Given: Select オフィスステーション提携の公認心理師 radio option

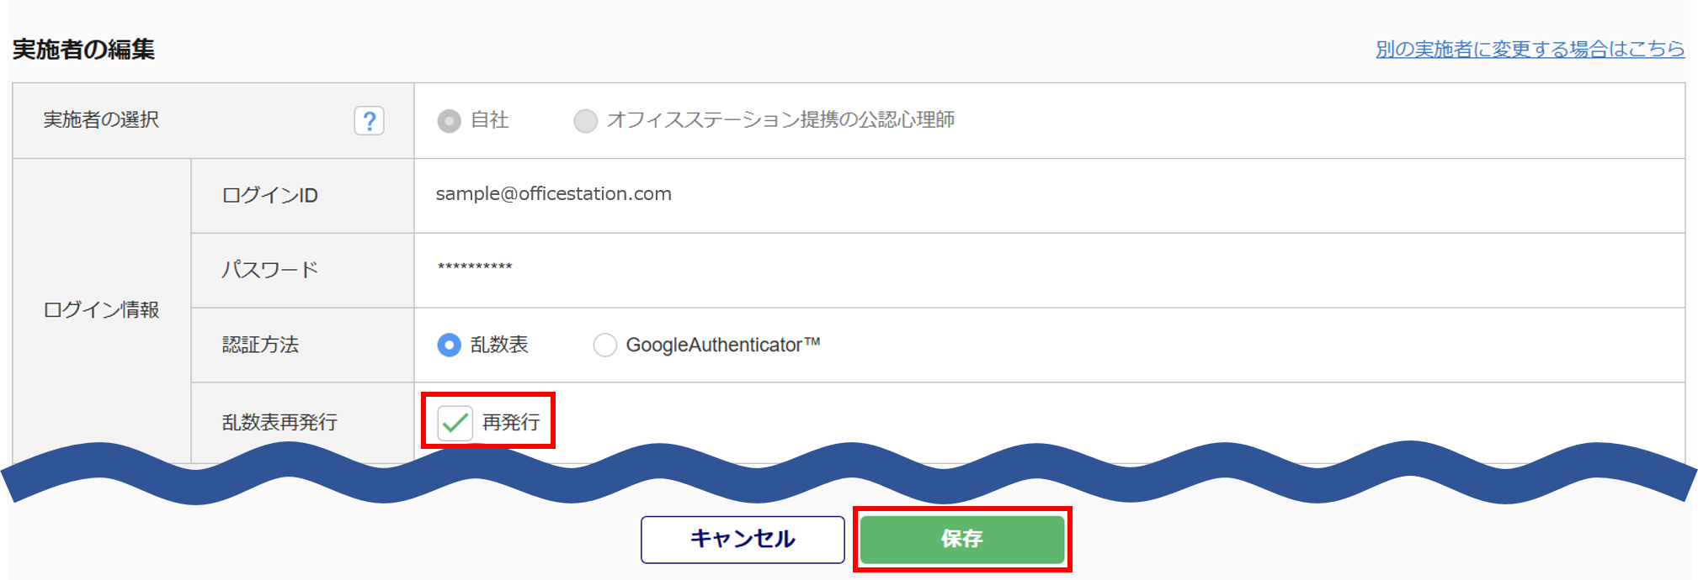Looking at the screenshot, I should click(x=585, y=121).
